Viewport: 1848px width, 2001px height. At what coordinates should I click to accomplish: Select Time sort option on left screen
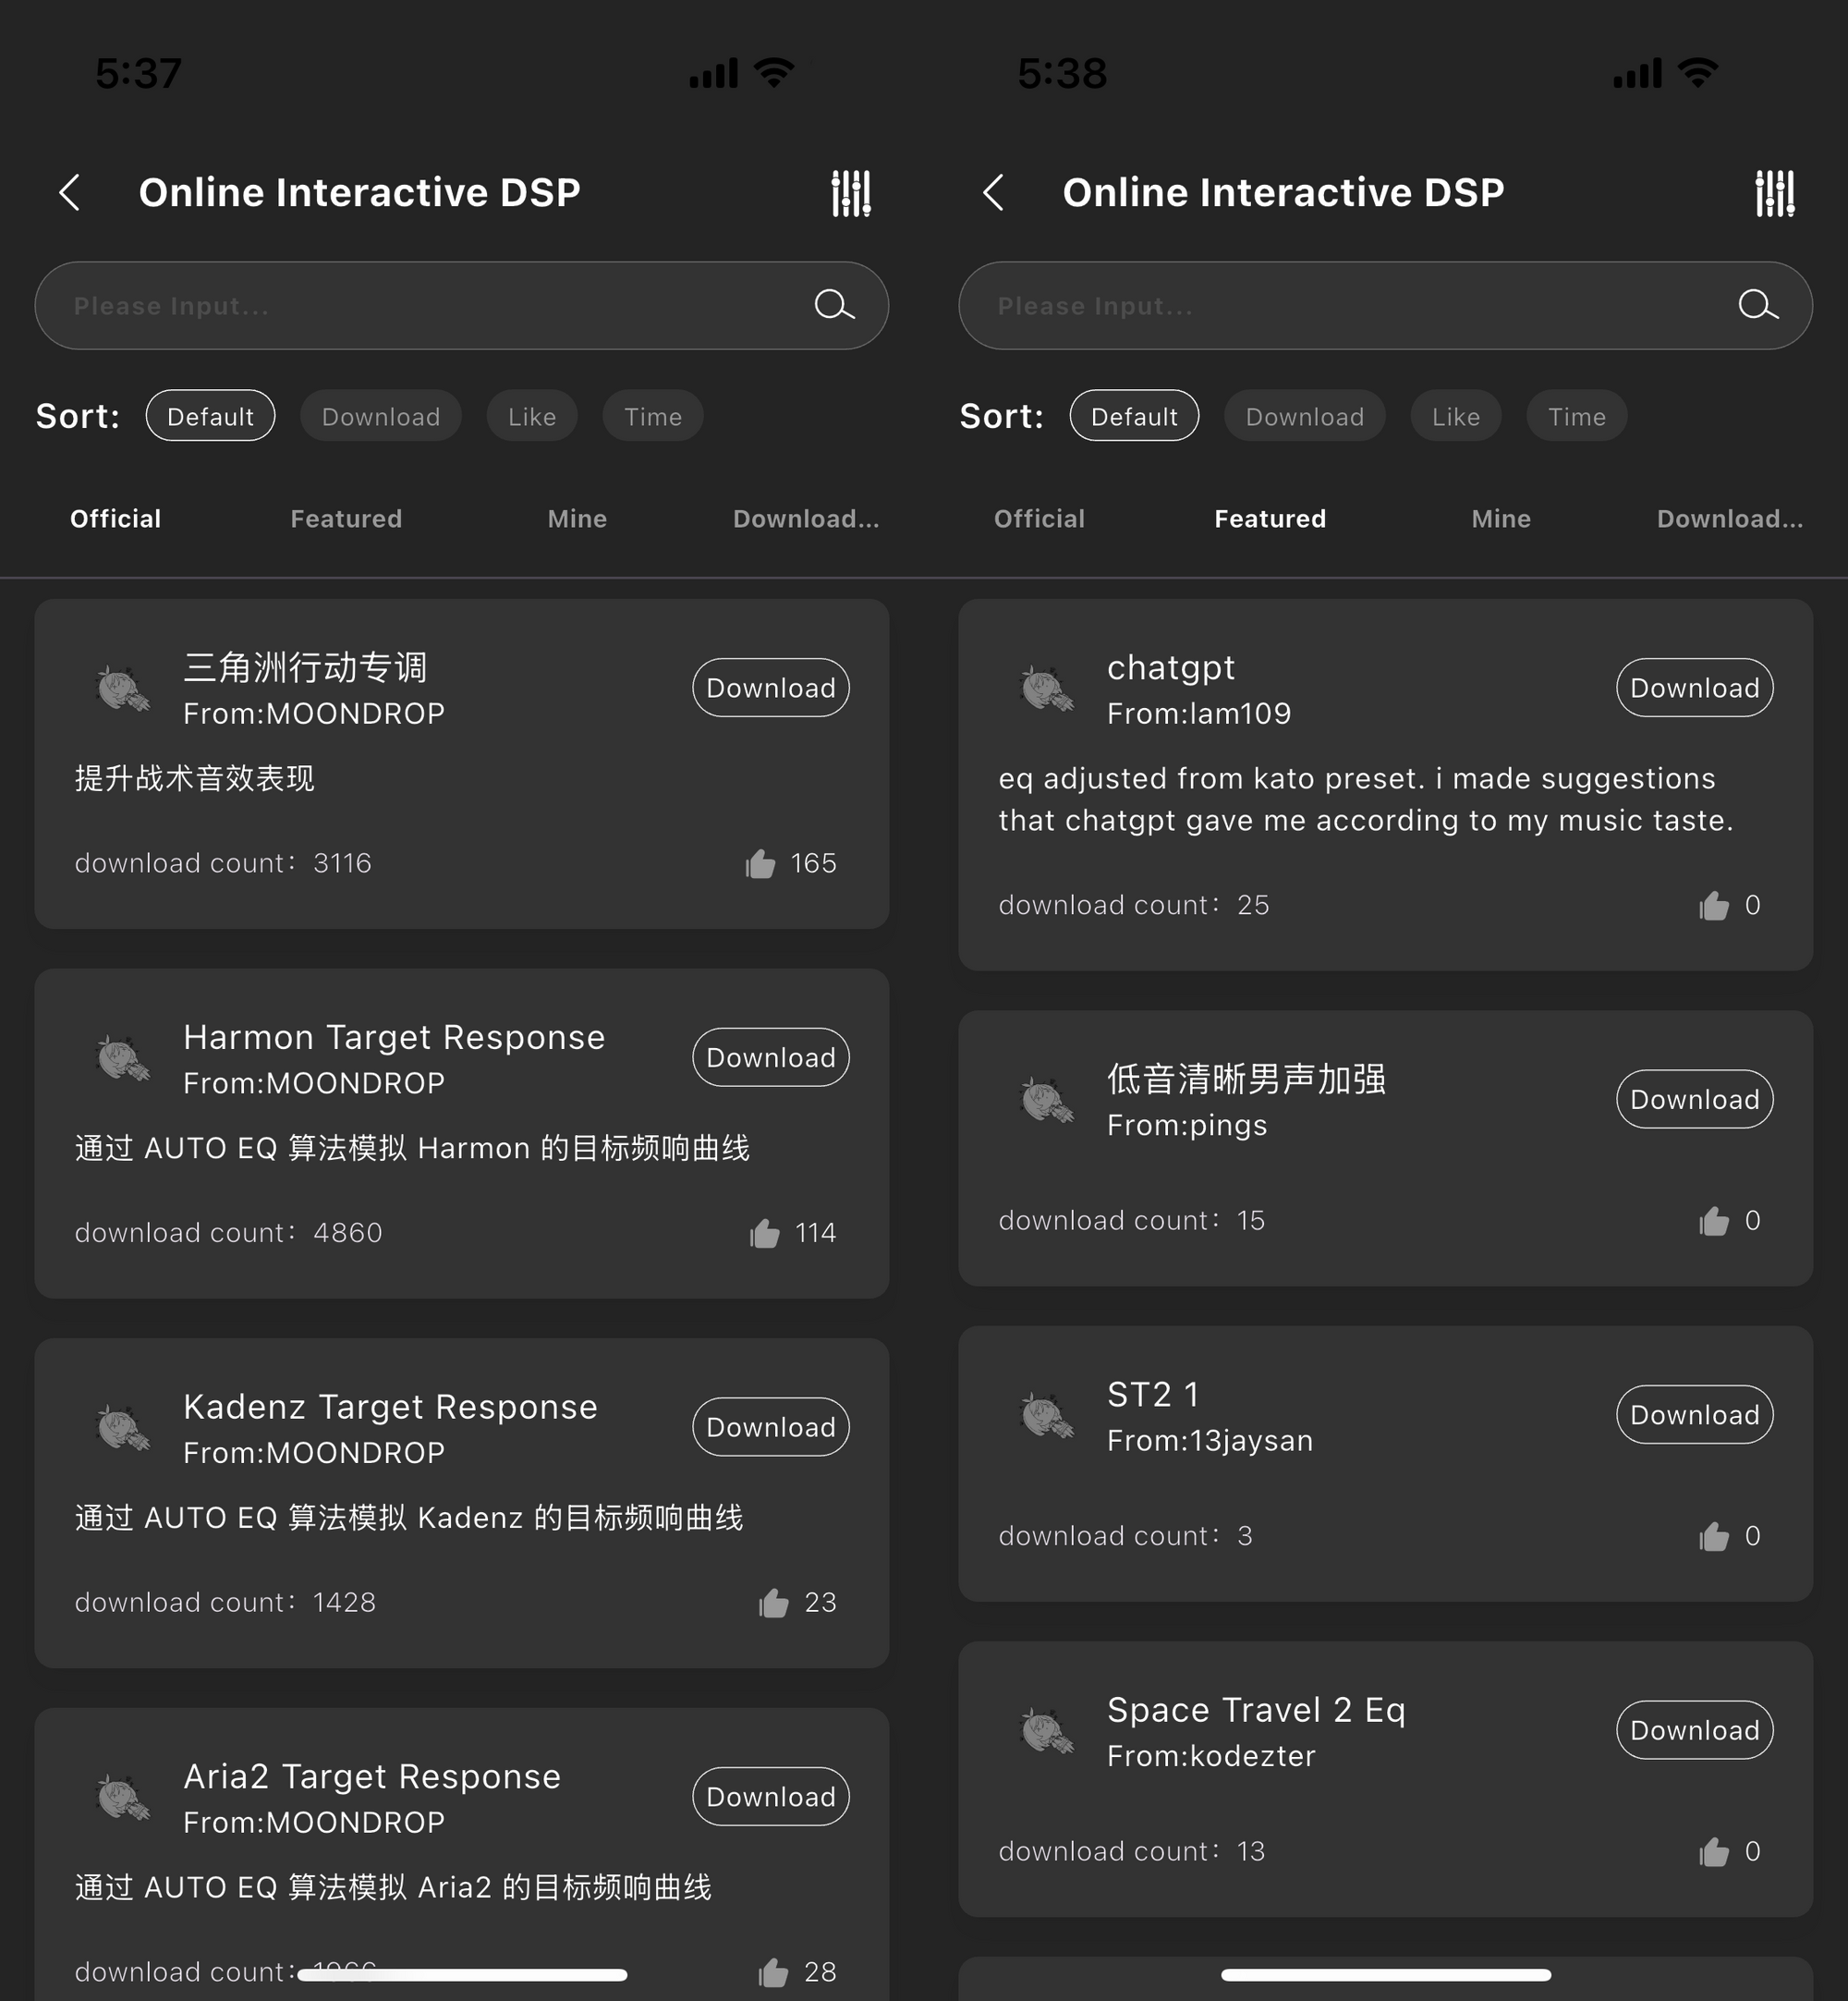pos(652,416)
